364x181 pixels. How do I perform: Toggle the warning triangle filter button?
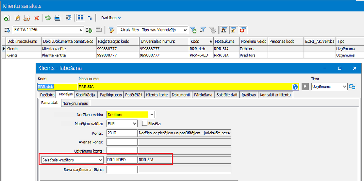click(x=233, y=30)
